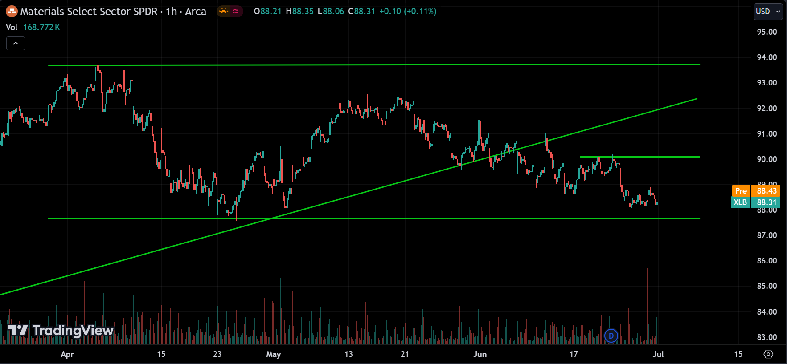
Task: Open the Materials Select Sector SPDR symbol title
Action: tap(89, 12)
